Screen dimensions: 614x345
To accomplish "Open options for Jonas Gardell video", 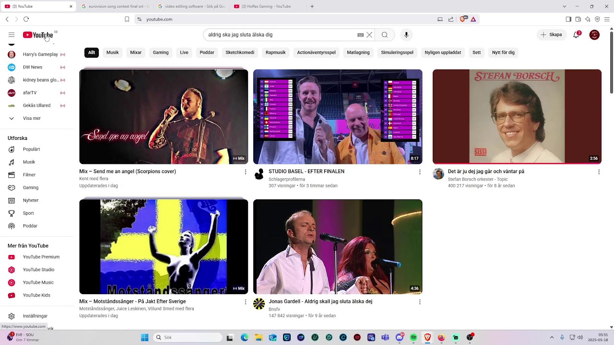I will click(420, 302).
